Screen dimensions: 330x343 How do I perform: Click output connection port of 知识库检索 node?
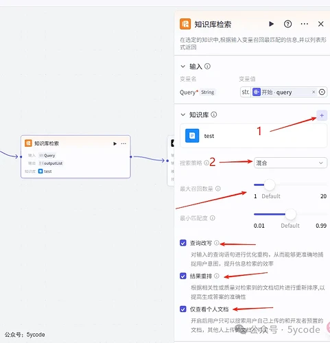pos(131,157)
